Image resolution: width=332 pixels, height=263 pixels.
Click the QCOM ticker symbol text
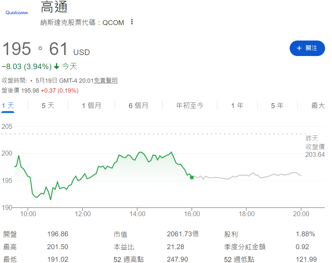click(x=113, y=23)
